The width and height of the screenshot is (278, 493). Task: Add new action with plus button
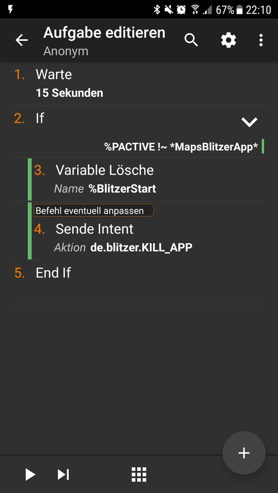pos(244,453)
